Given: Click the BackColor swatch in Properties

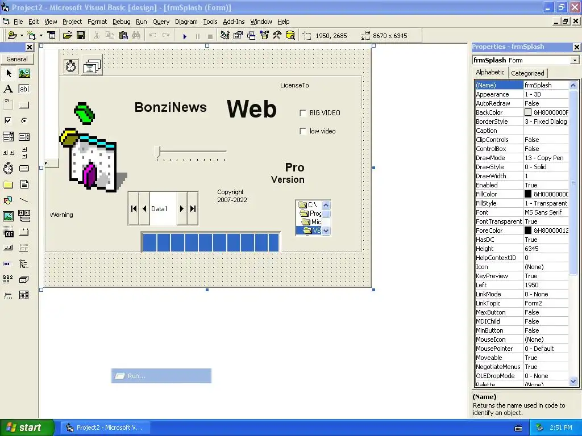Looking at the screenshot, I should tap(528, 112).
